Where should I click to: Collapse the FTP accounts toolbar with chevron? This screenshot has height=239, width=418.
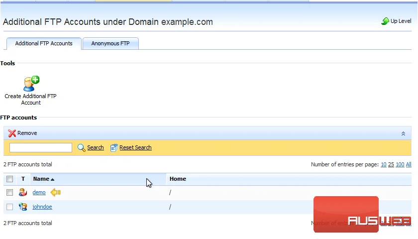click(404, 133)
